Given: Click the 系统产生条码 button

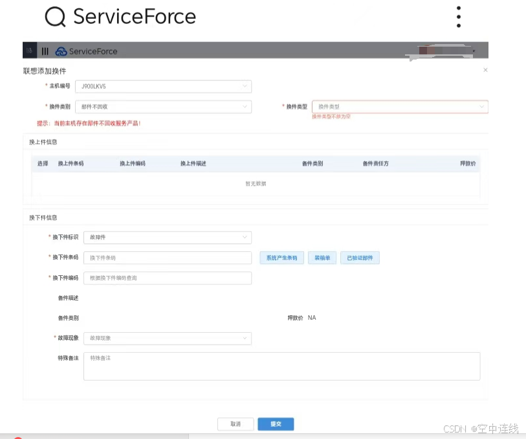Looking at the screenshot, I should (x=282, y=258).
